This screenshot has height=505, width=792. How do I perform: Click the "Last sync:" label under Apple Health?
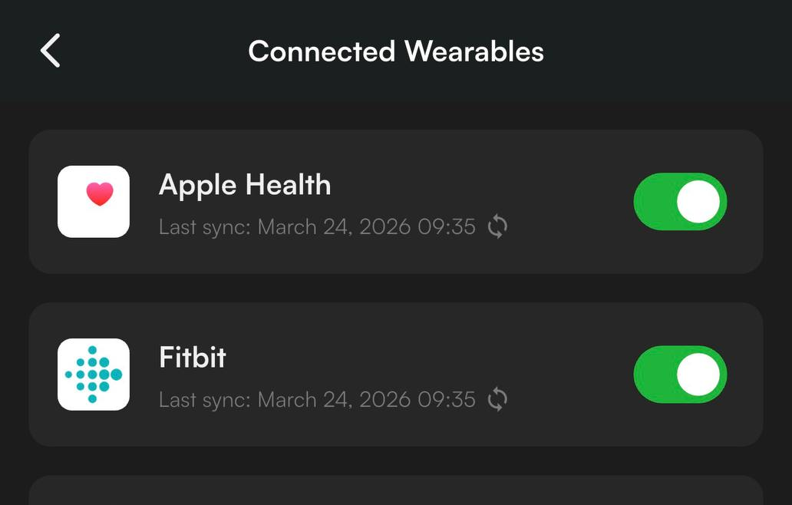[205, 227]
